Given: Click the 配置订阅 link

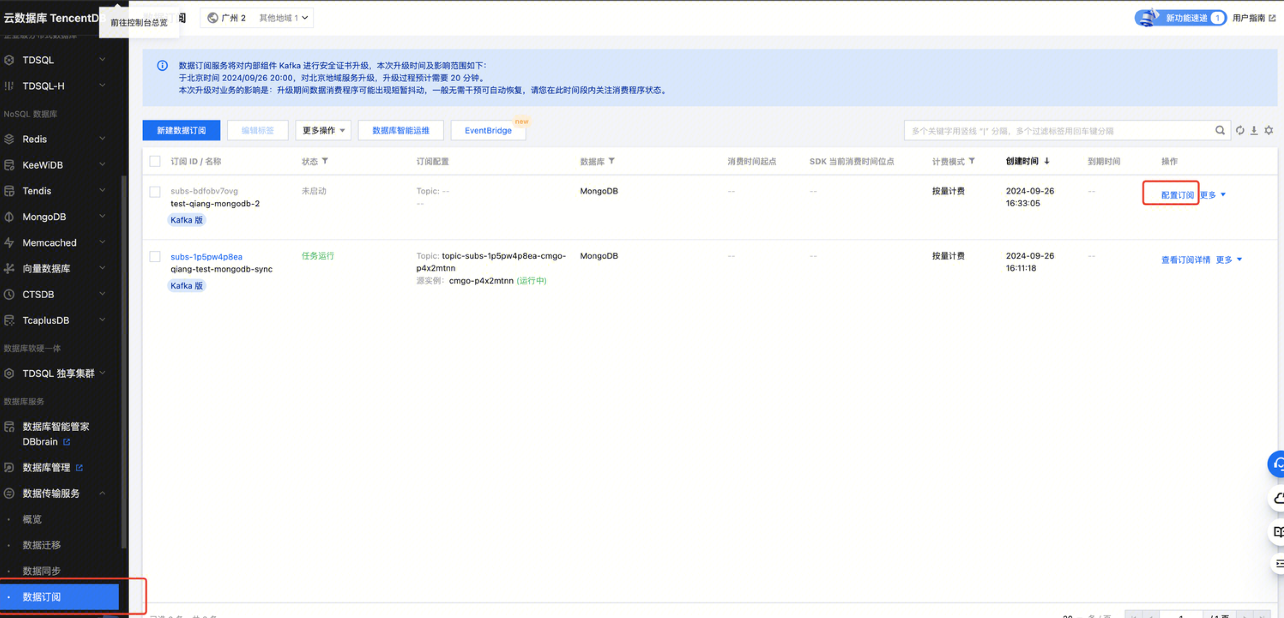Looking at the screenshot, I should coord(1177,195).
